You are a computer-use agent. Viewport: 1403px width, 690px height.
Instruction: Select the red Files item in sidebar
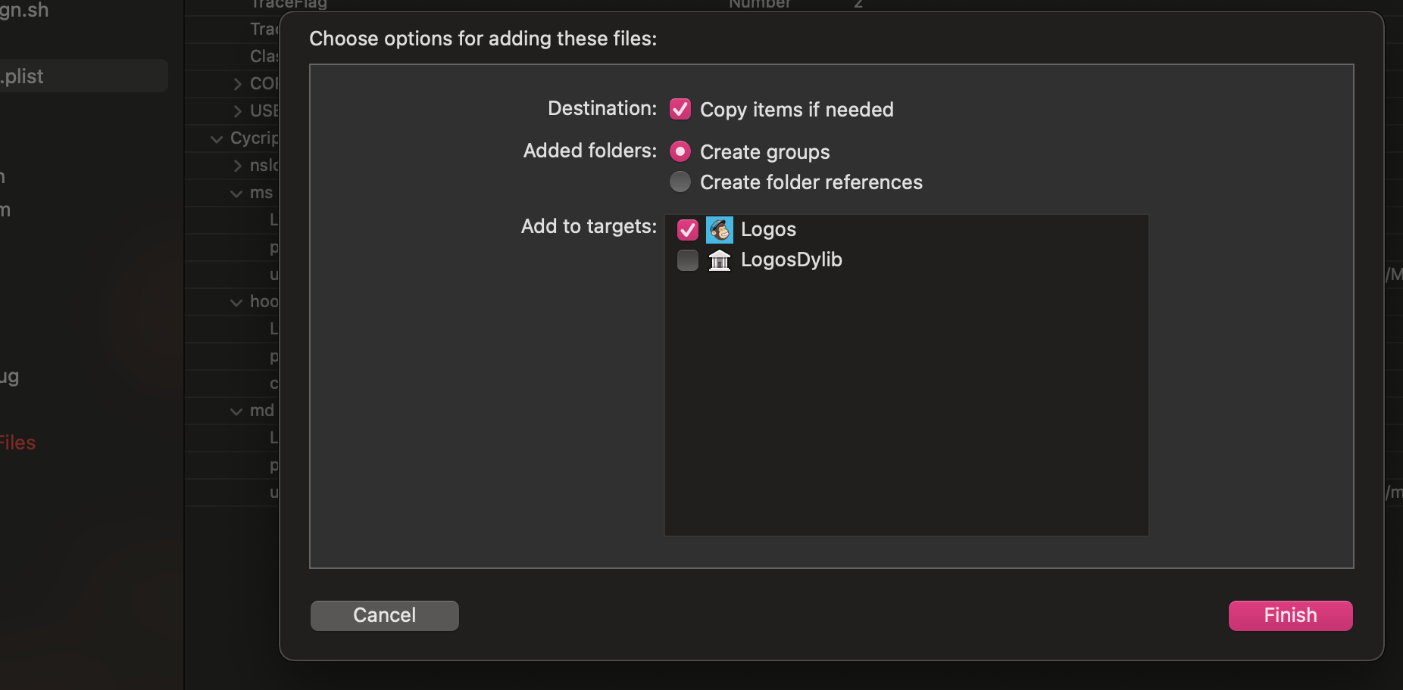(x=17, y=443)
